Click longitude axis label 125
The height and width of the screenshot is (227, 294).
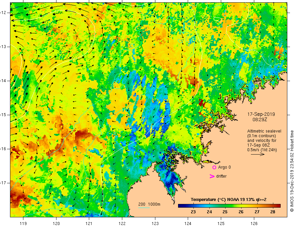pyautogui.click(x=221, y=223)
